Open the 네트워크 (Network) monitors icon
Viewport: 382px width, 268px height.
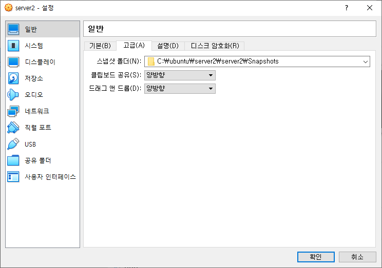click(x=13, y=111)
